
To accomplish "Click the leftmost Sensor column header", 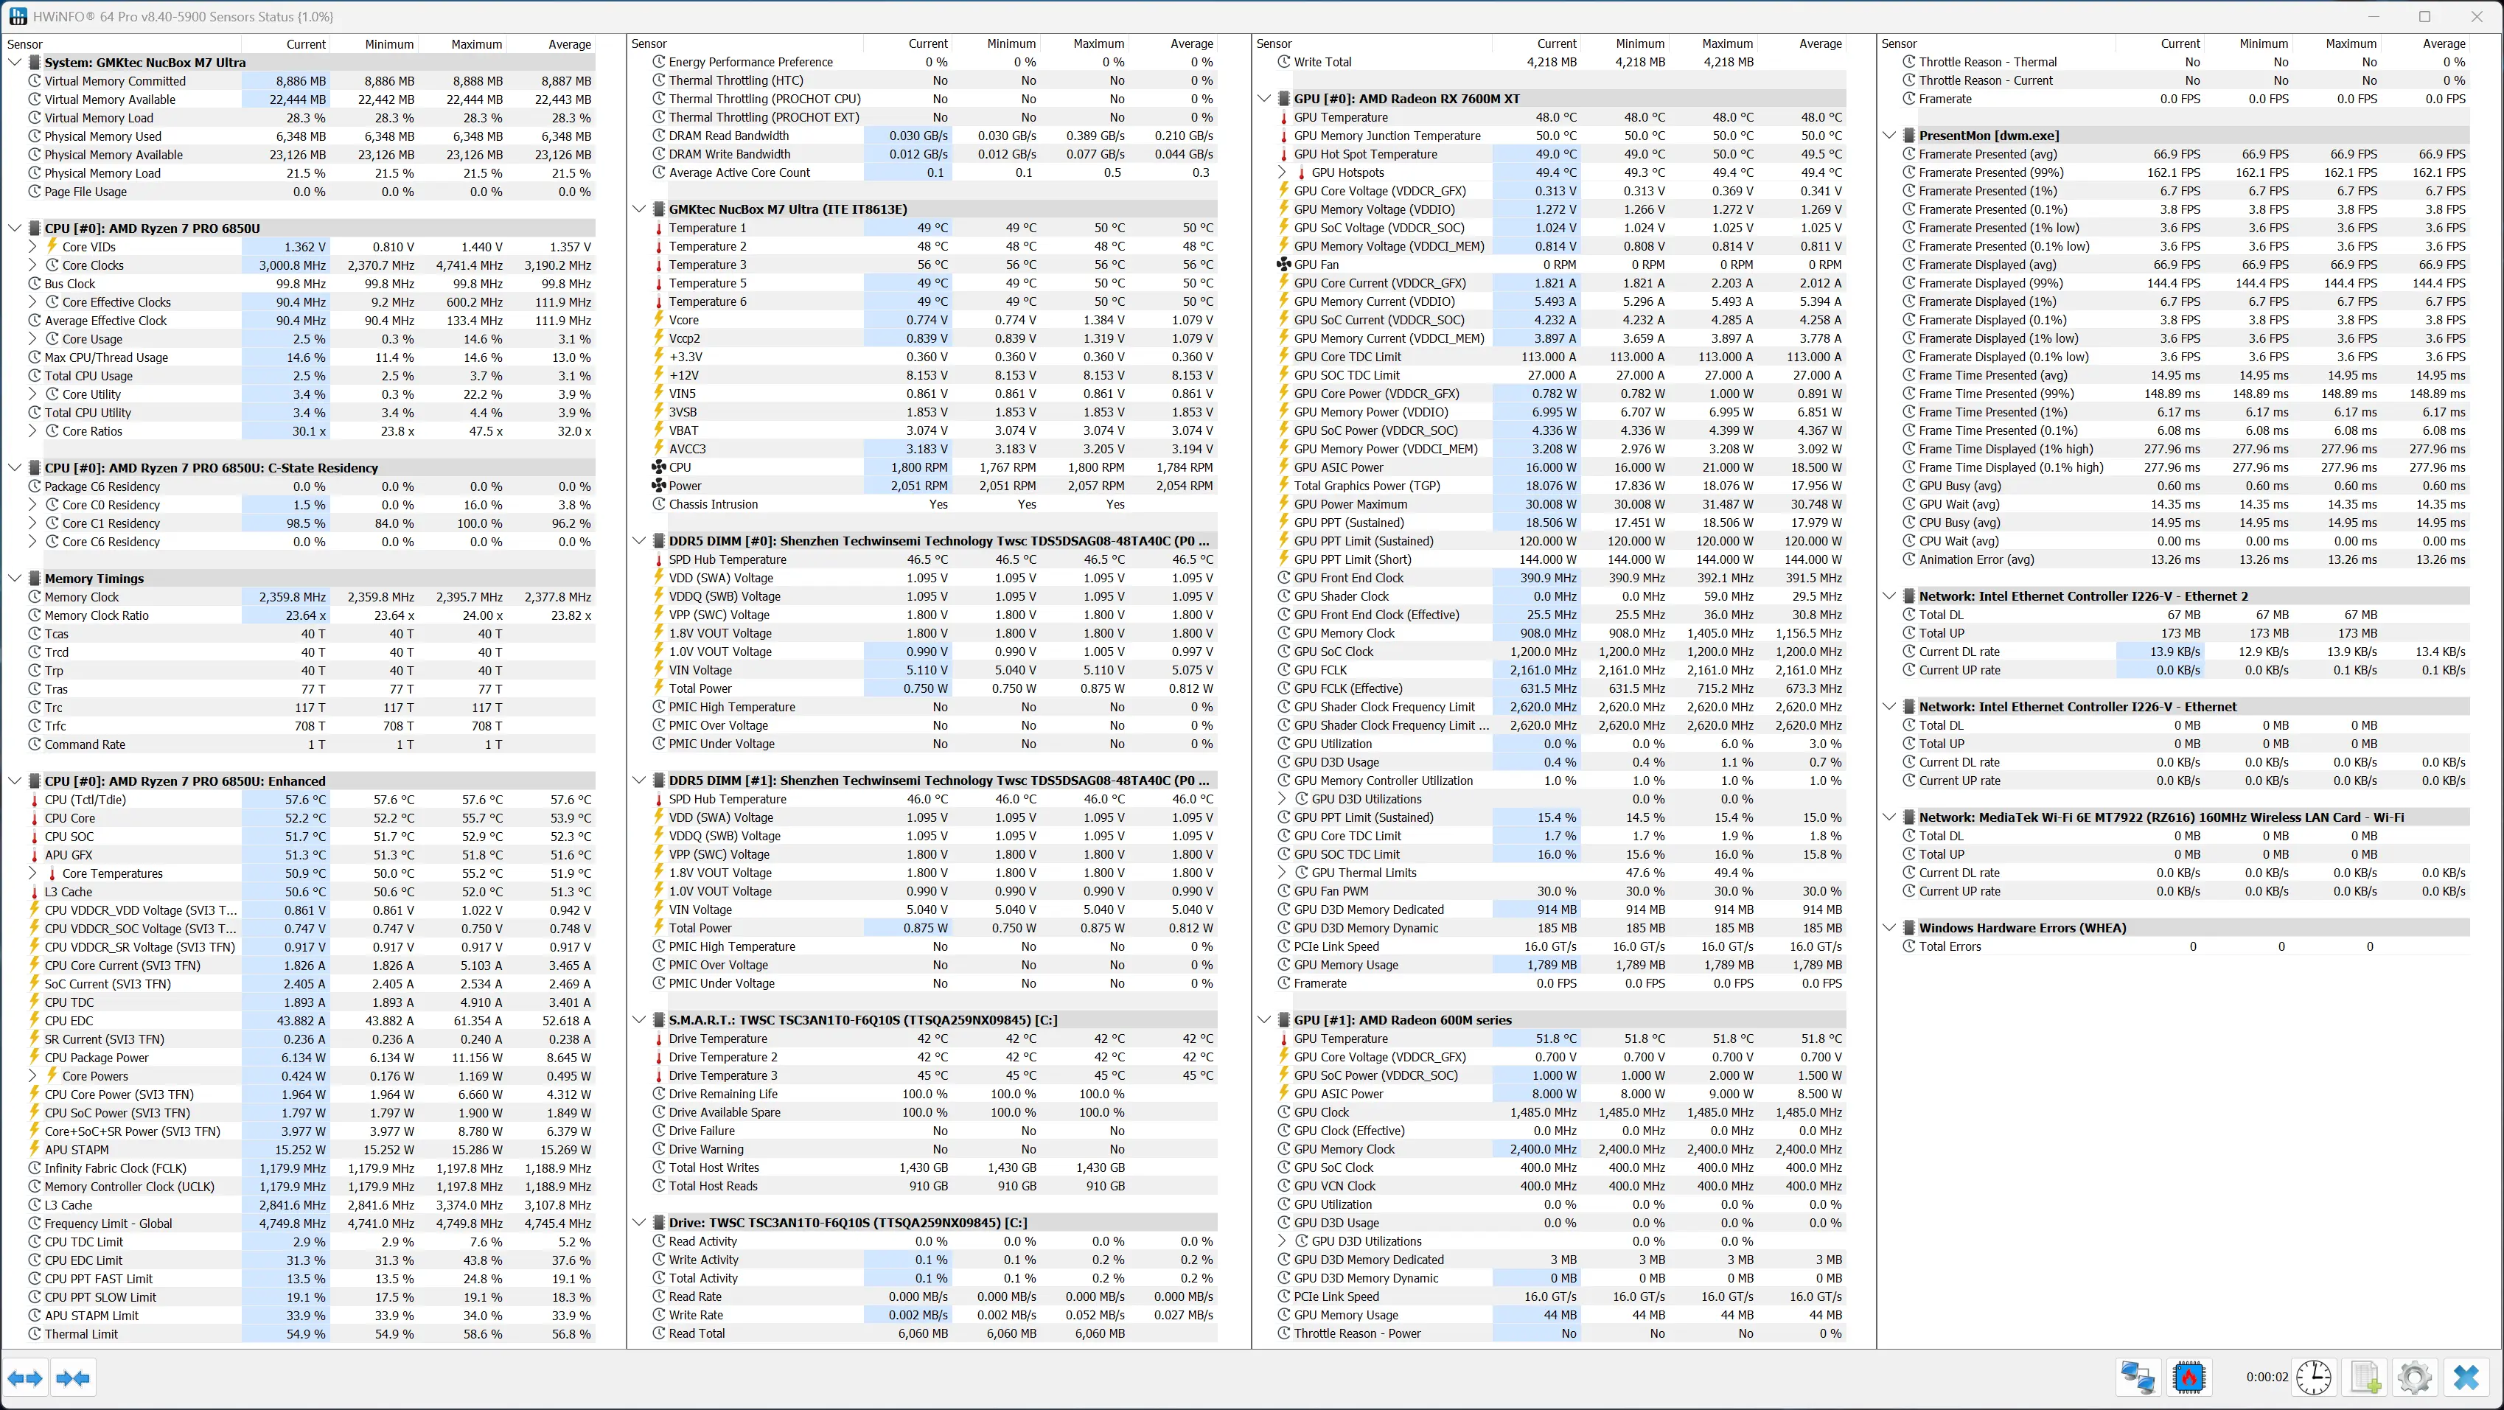I will 25,43.
